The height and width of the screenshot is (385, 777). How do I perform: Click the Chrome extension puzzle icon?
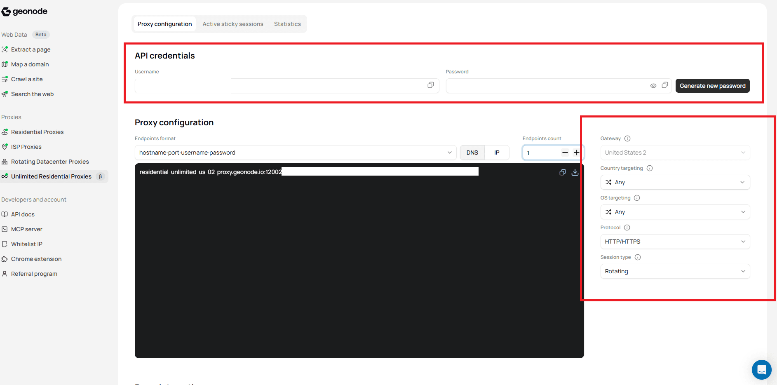tap(5, 259)
